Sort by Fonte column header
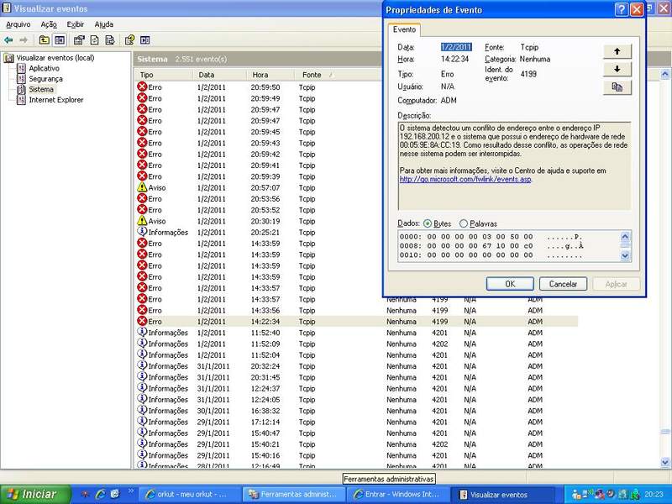672x504 pixels. point(339,75)
